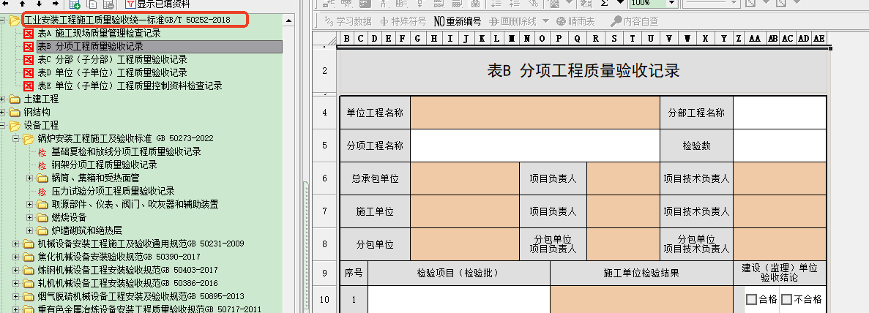The width and height of the screenshot is (869, 313).
Task: Expand the 燃烧设备 folder
Action: coord(30,217)
